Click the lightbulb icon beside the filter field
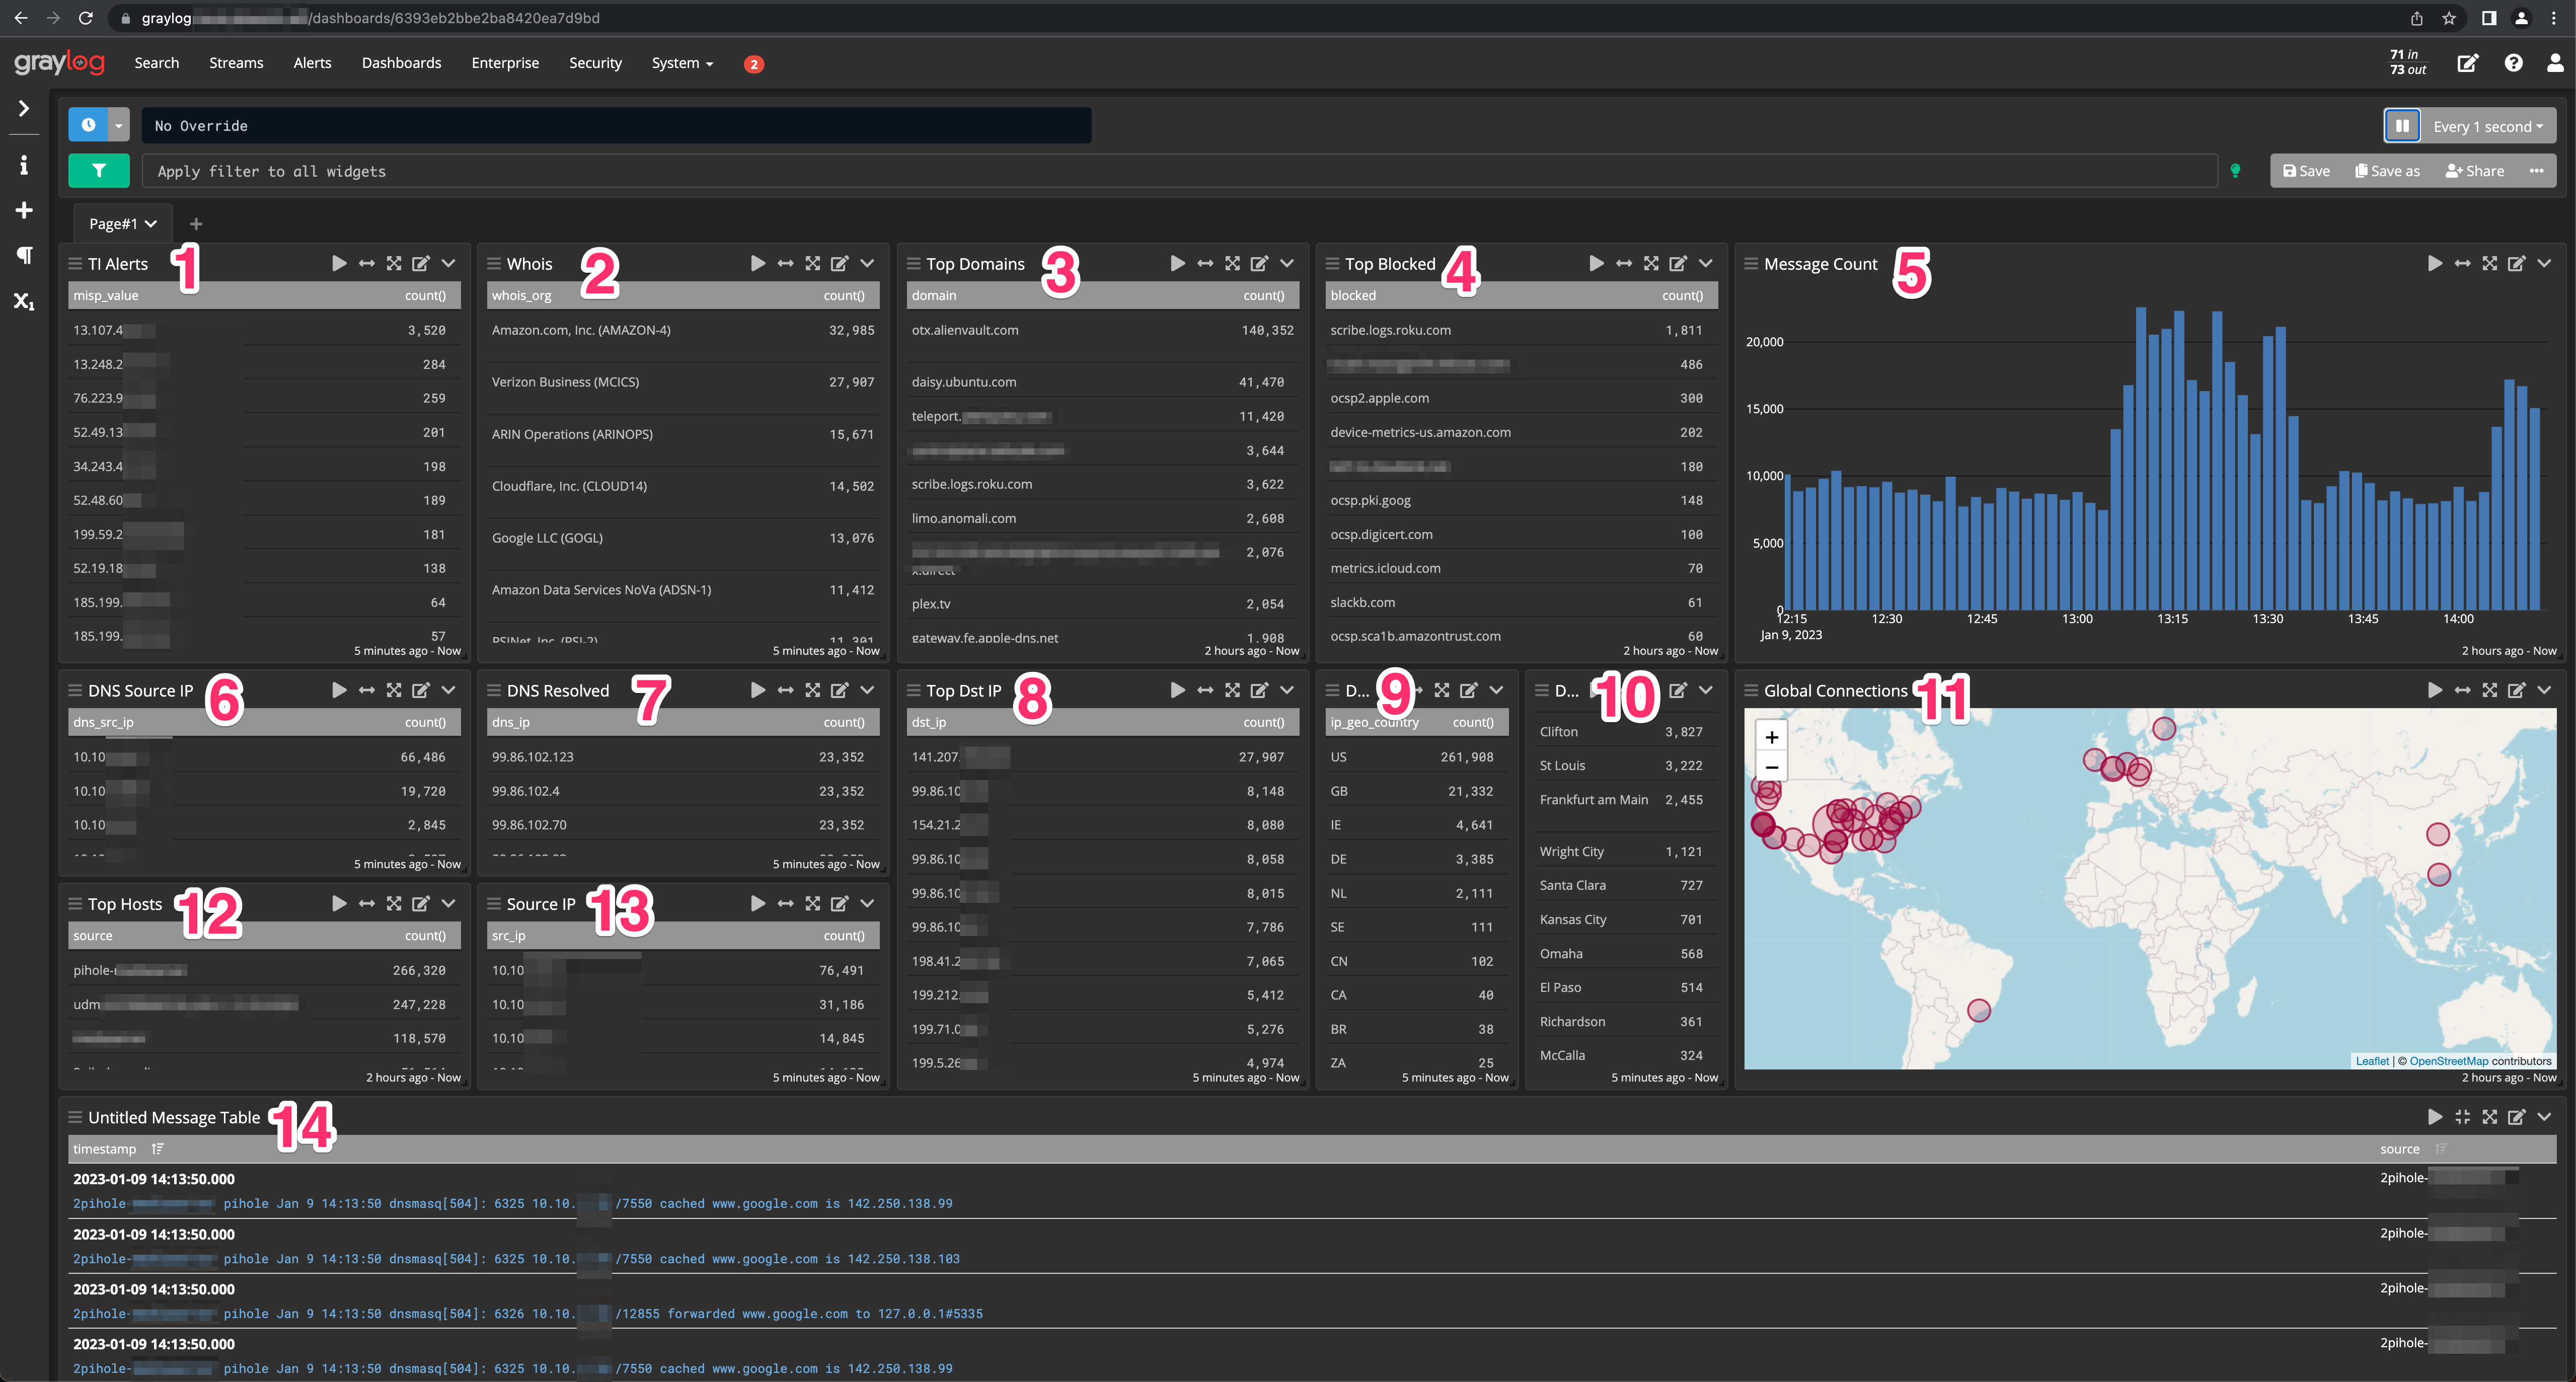Viewport: 2576px width, 1382px height. 2236,170
